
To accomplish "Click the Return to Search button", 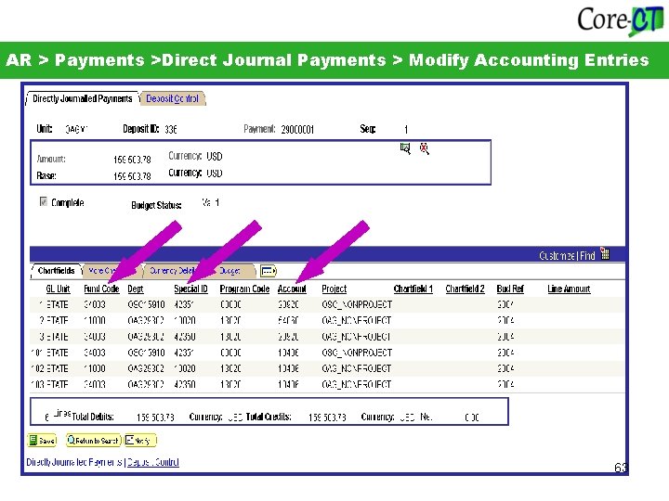I will [x=94, y=440].
